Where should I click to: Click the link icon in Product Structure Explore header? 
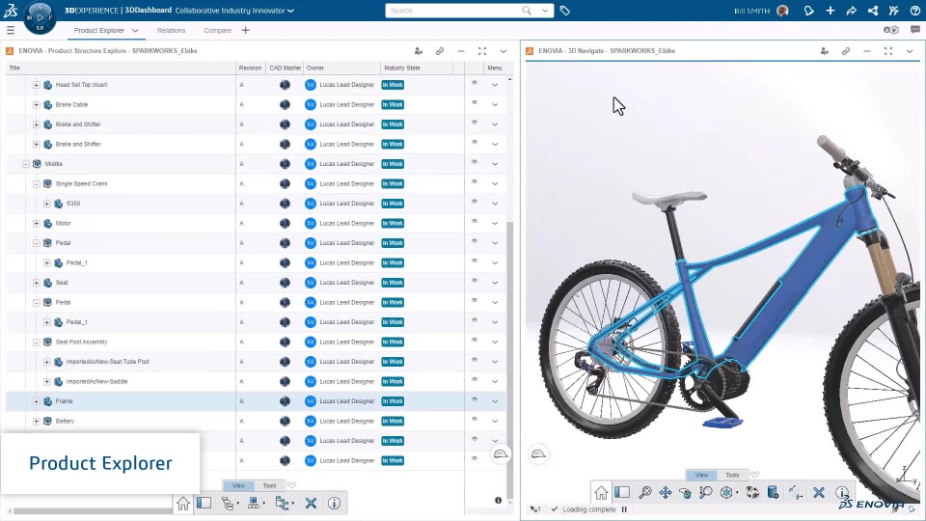(440, 51)
